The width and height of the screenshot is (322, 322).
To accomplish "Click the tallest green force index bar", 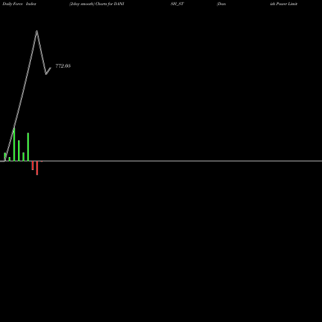I will 14,144.
